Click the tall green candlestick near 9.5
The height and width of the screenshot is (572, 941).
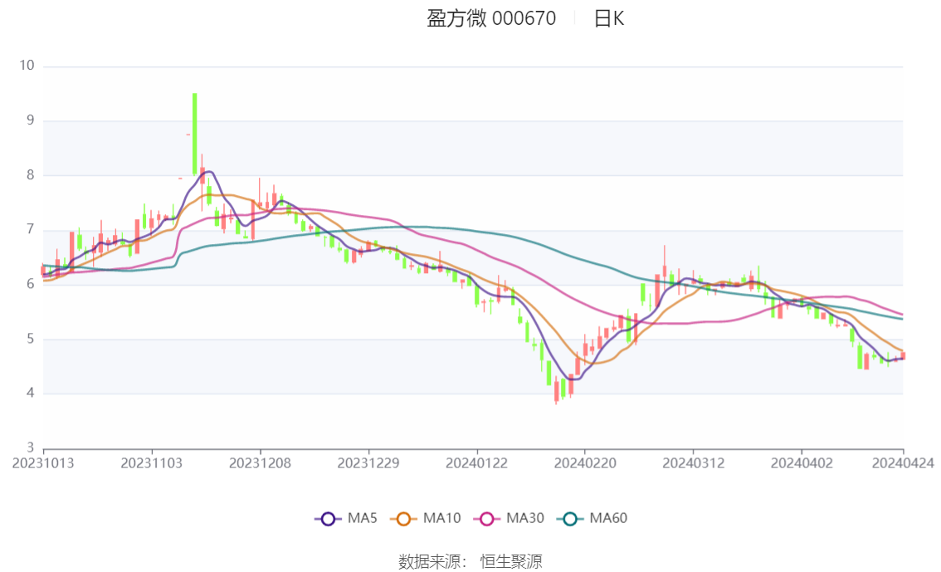pos(194,134)
